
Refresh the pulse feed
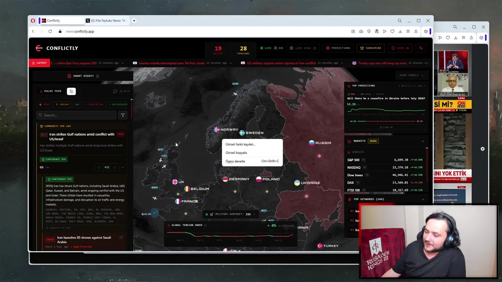tap(115, 91)
